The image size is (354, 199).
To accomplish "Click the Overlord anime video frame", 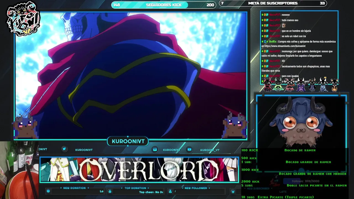I will pyautogui.click(x=131, y=75).
